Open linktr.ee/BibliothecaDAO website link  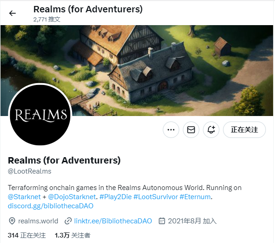coord(113,221)
